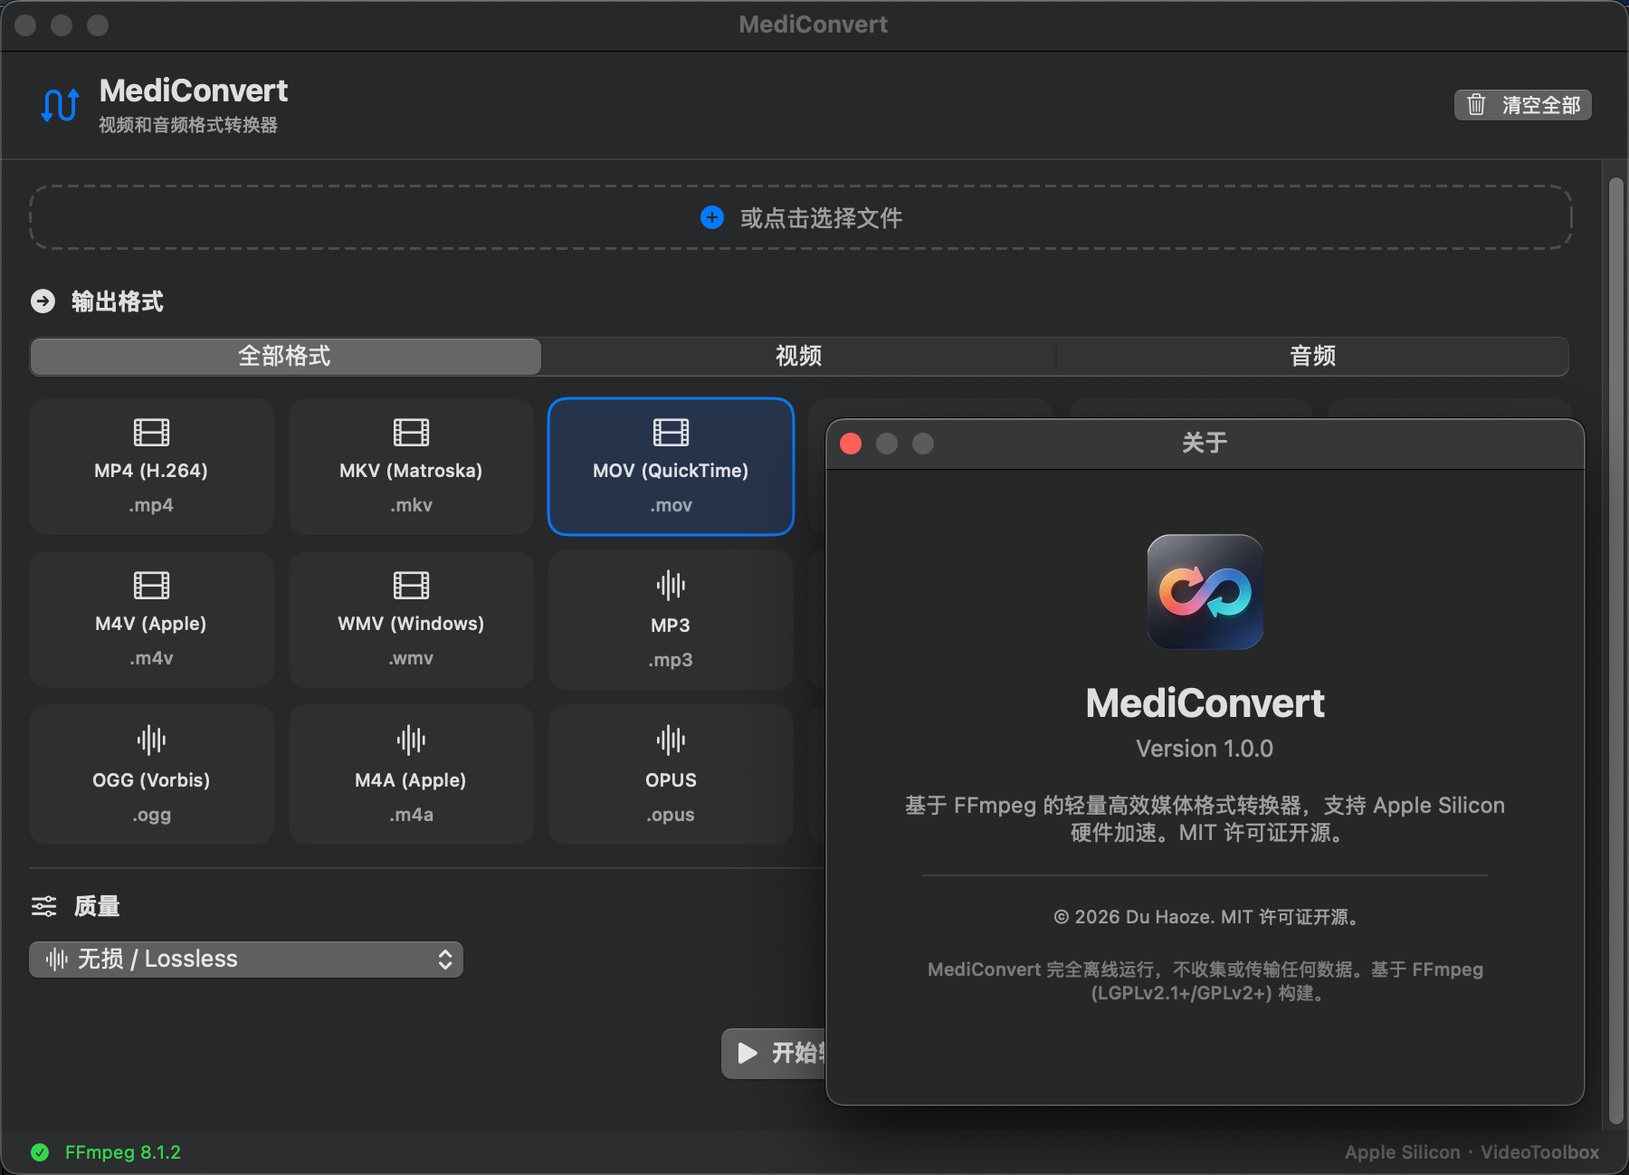This screenshot has height=1175, width=1629.
Task: Click the waveform icon on M4A (Apple) card
Action: coord(411,740)
